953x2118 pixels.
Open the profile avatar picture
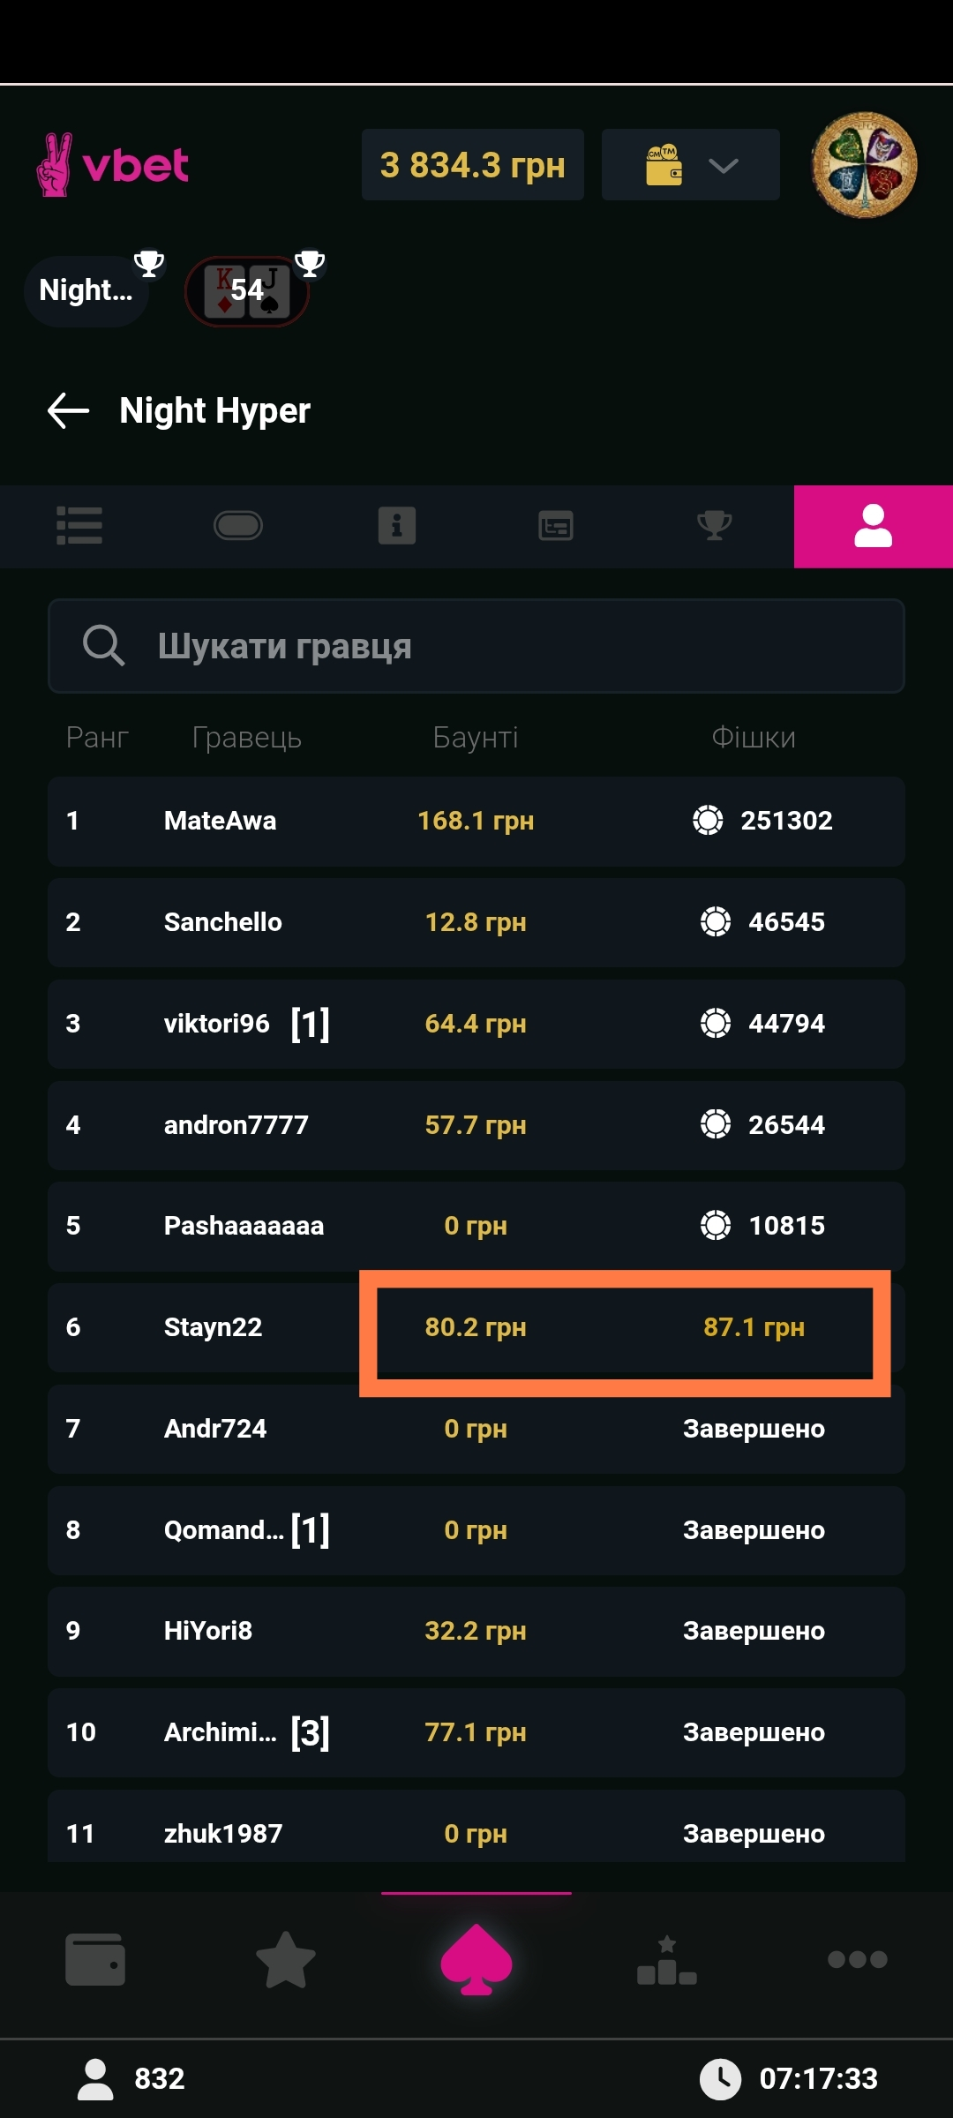pyautogui.click(x=864, y=165)
